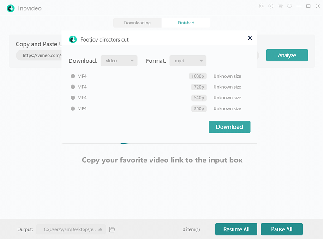Click the Inovideo logo icon in title bar
Image resolution: width=323 pixels, height=239 pixels.
(x=11, y=8)
